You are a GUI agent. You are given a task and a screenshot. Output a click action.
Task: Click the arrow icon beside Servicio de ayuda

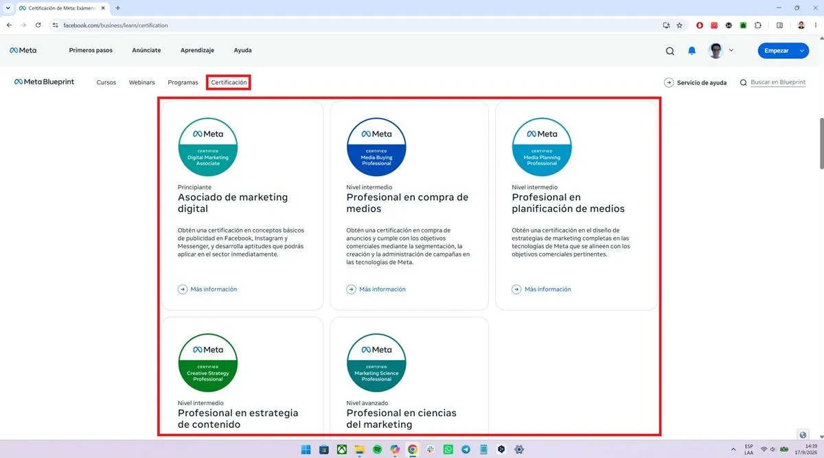point(669,82)
